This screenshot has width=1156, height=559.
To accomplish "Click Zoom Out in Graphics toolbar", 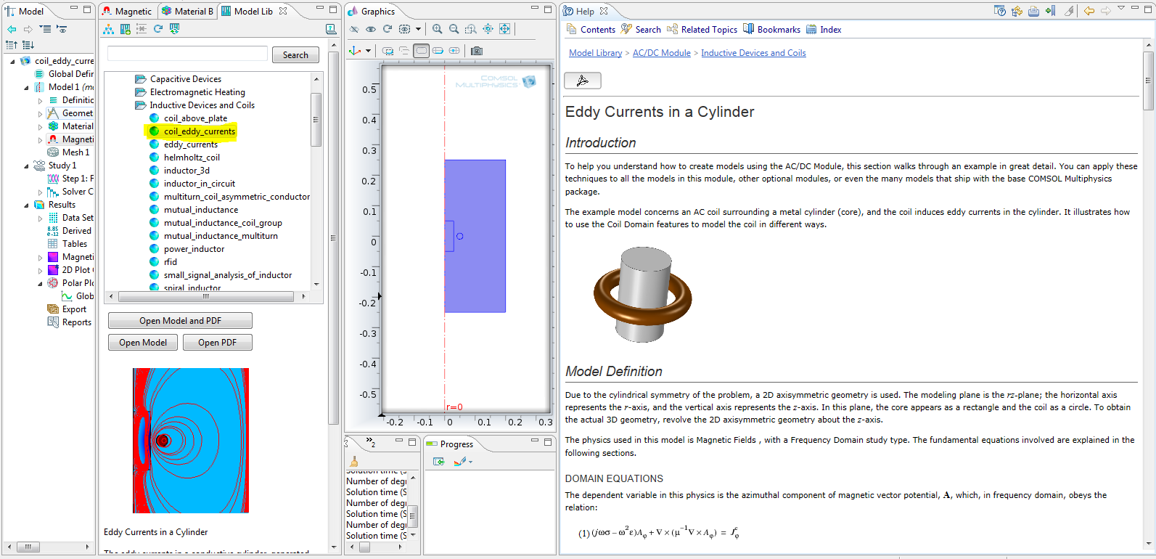I will (x=454, y=29).
